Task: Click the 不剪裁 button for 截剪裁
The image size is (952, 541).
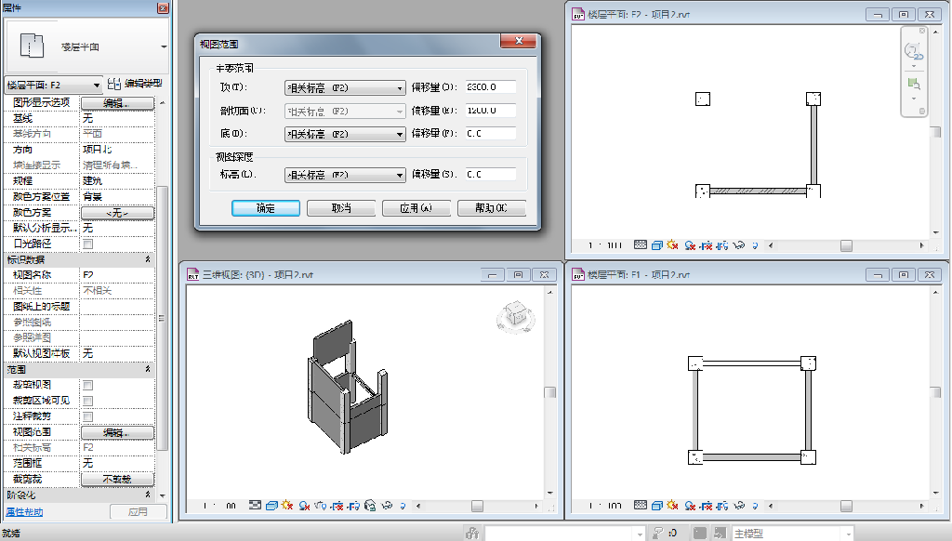Action: pyautogui.click(x=117, y=479)
